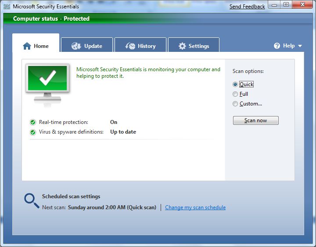This screenshot has height=247, width=316.
Task: Expand the Help dropdown arrow
Action: pyautogui.click(x=300, y=46)
